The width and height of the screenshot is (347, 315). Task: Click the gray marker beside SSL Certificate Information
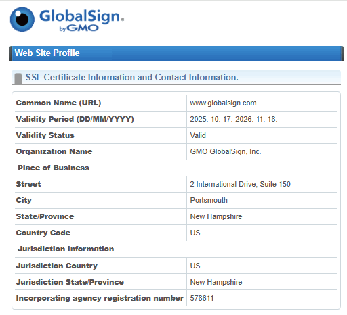tap(18, 79)
